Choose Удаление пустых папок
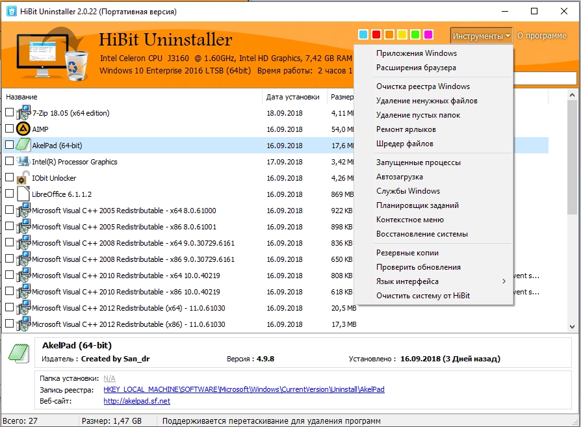 coord(433,115)
